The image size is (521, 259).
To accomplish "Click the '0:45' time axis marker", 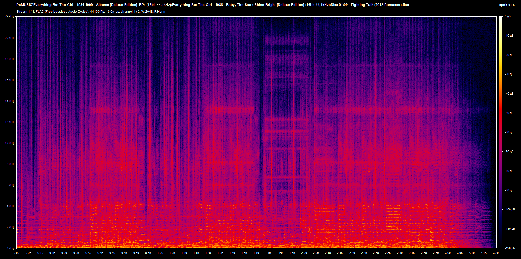I will [x=124, y=253].
